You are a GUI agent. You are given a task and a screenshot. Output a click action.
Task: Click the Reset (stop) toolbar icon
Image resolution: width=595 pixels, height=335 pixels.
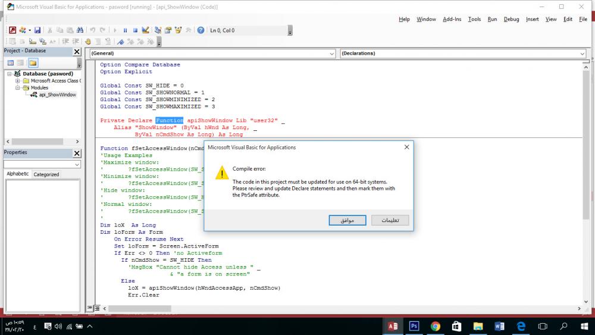pos(135,30)
